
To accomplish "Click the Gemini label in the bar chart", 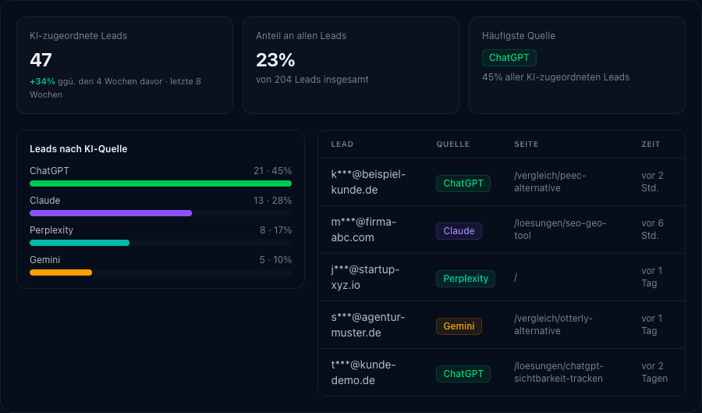I will pos(44,260).
